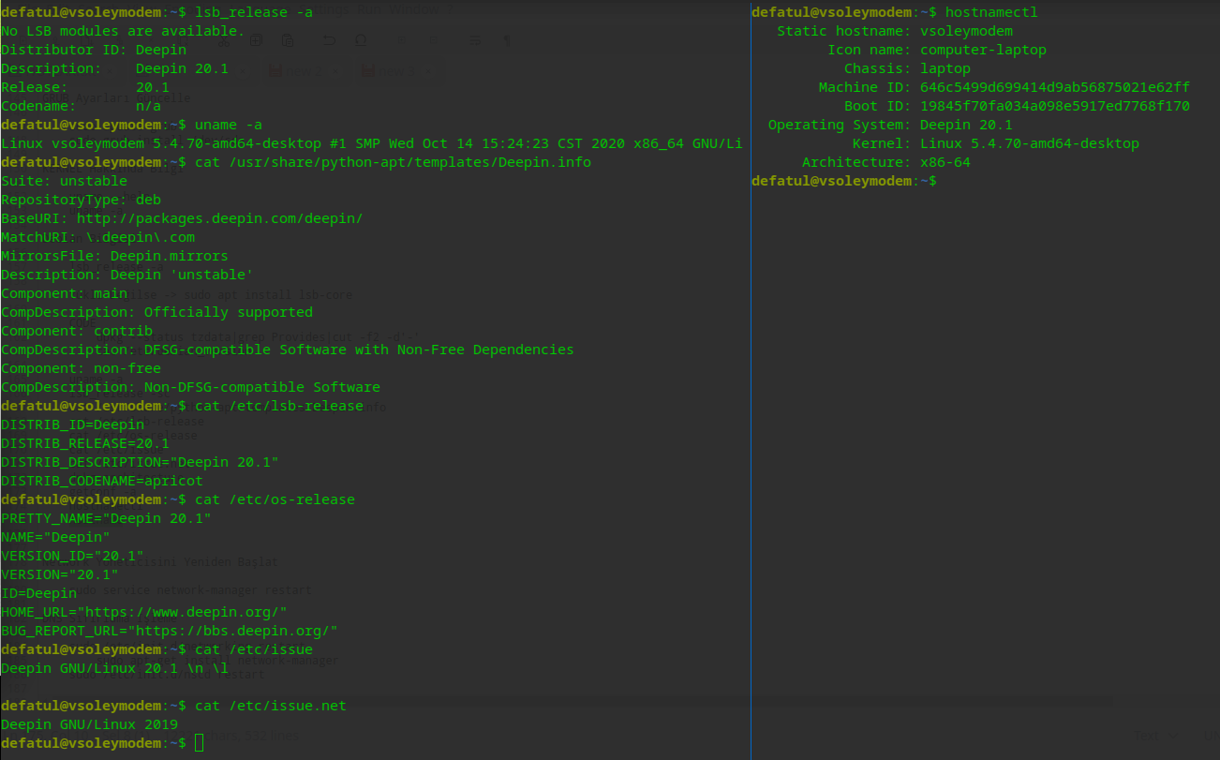1220x760 pixels.
Task: Select the "CompDescription: Non-DFSG-compatible Software" line
Action: tap(190, 387)
